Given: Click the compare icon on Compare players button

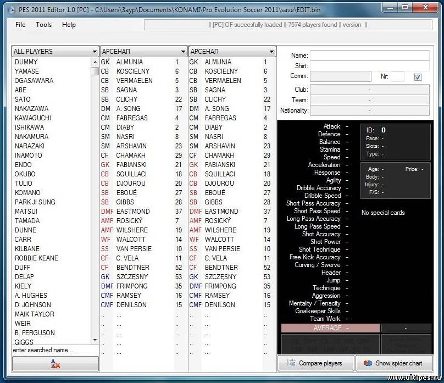Looking at the screenshot, I should click(x=291, y=363).
